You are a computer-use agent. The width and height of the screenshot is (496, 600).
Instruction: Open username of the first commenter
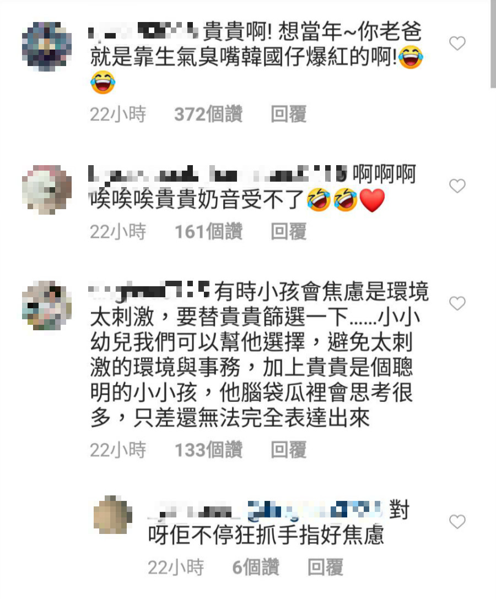143,31
